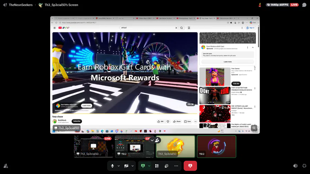Select Th3_Sp3cial50's LIVE stream tile
Image resolution: width=310 pixels, height=174 pixels.
click(93, 146)
